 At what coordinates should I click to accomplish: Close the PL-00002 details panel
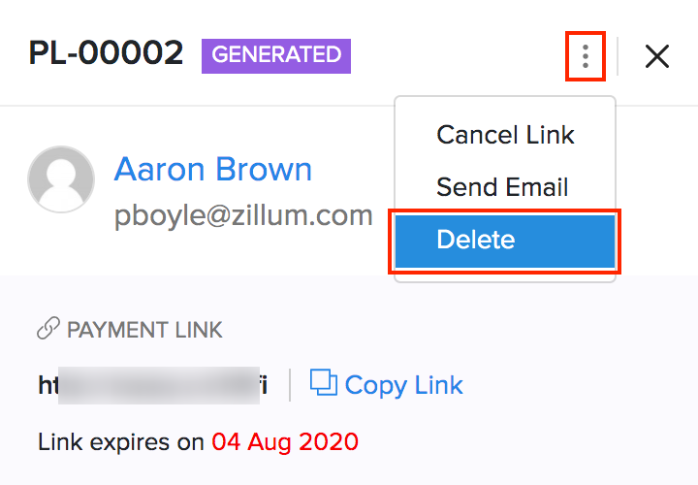coord(657,56)
